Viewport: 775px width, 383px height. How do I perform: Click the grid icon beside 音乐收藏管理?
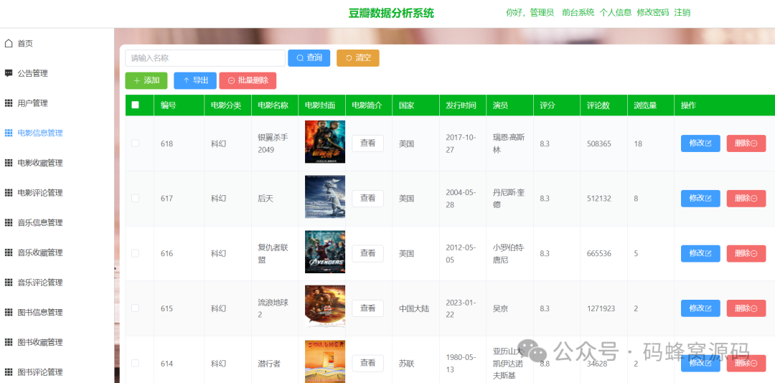(9, 252)
